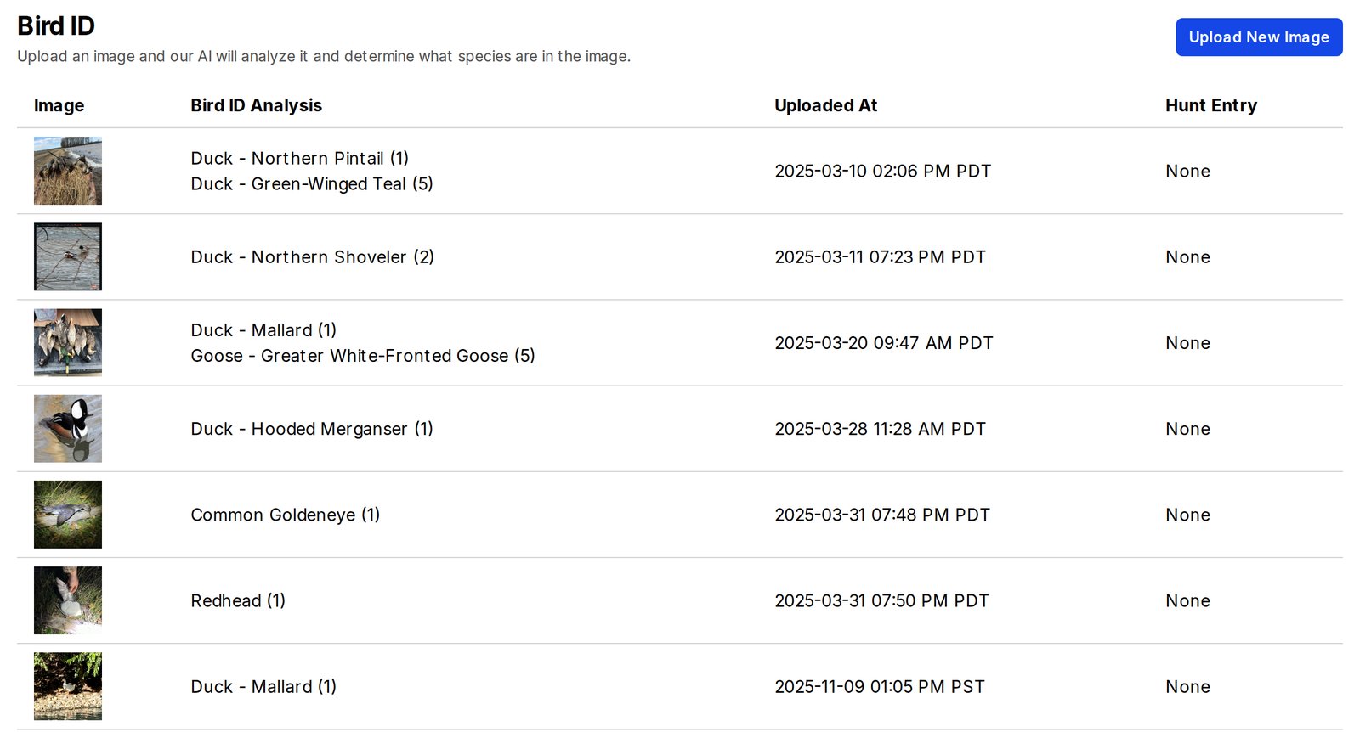Open the Northern Pintail photo thumbnail

click(x=68, y=171)
